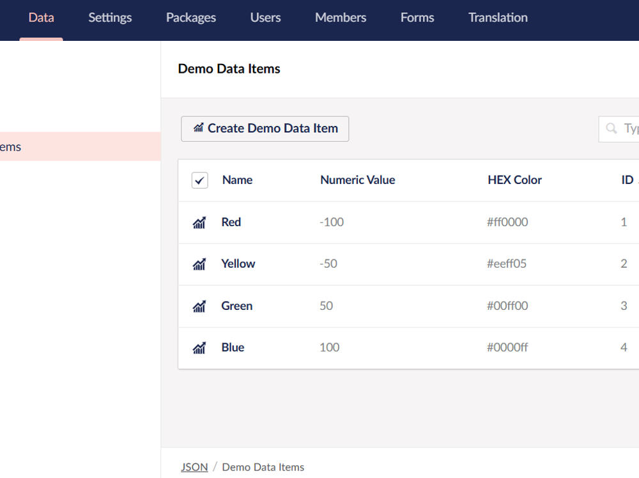Click the HEX Color column header

pyautogui.click(x=514, y=180)
